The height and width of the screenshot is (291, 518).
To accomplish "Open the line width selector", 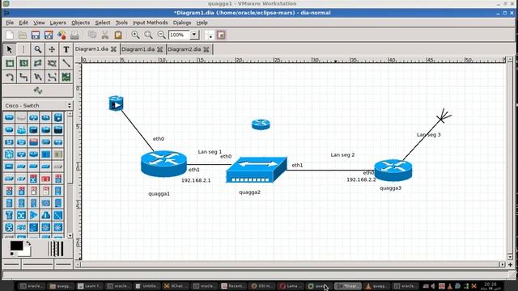I will pyautogui.click(x=56, y=249).
